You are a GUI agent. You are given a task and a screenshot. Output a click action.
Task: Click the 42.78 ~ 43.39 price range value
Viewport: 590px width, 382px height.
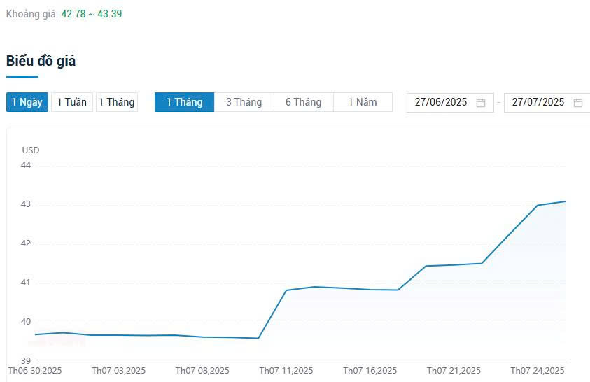pyautogui.click(x=92, y=13)
